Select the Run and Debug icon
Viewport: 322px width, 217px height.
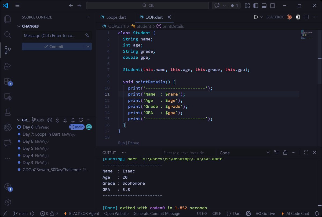pos(7,66)
